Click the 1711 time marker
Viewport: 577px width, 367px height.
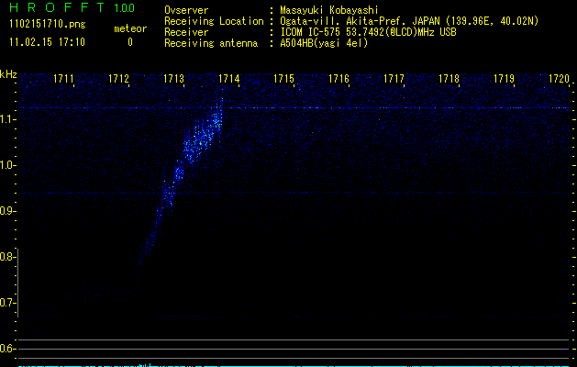coord(64,80)
